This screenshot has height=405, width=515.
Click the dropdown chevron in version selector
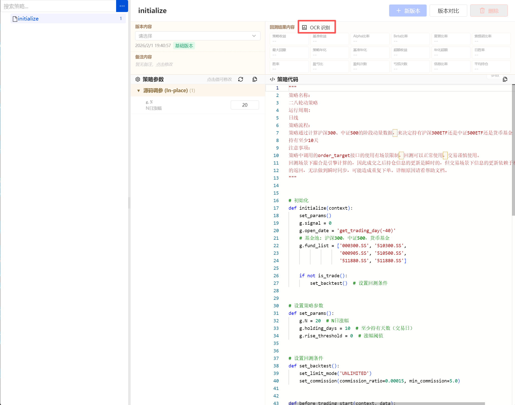[x=254, y=36]
